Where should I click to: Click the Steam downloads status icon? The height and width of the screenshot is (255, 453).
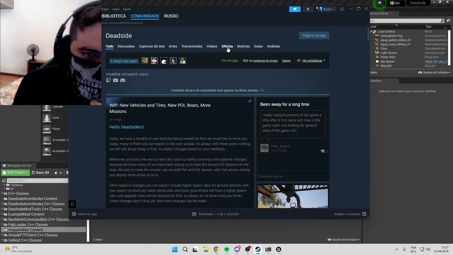point(194,214)
